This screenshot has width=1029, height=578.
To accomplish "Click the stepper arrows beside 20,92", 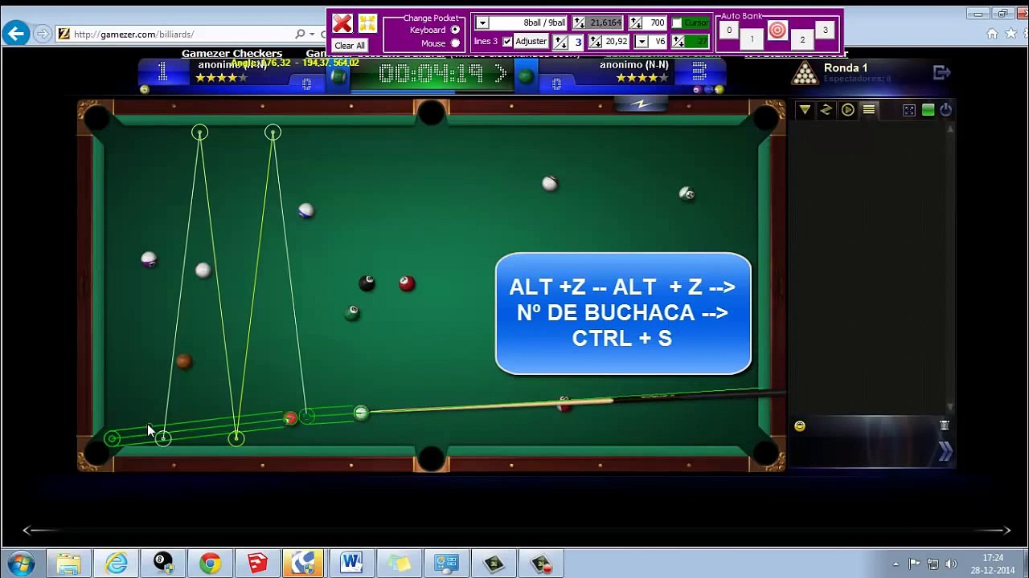I will point(595,42).
